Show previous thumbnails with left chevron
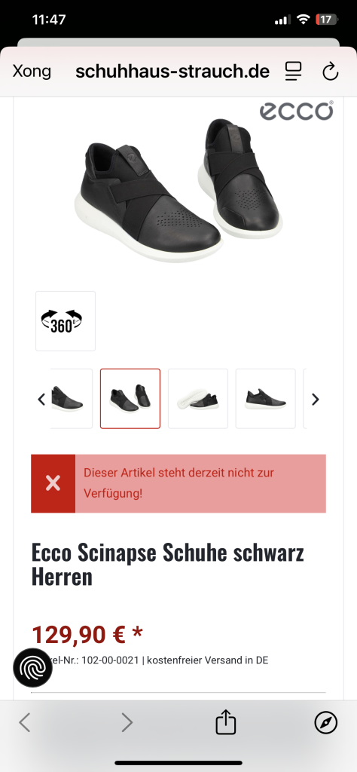357x772 pixels. point(41,400)
